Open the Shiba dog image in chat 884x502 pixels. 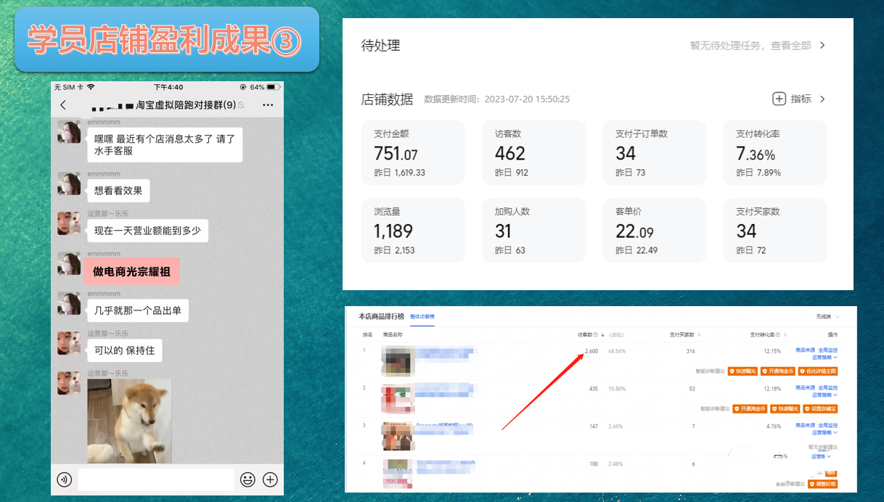tap(129, 421)
